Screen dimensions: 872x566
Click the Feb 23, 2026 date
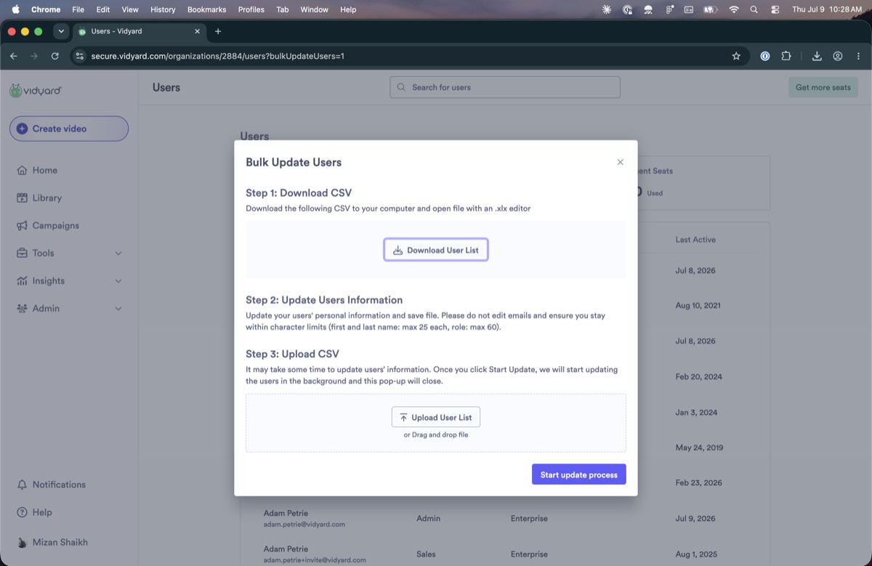pyautogui.click(x=698, y=483)
